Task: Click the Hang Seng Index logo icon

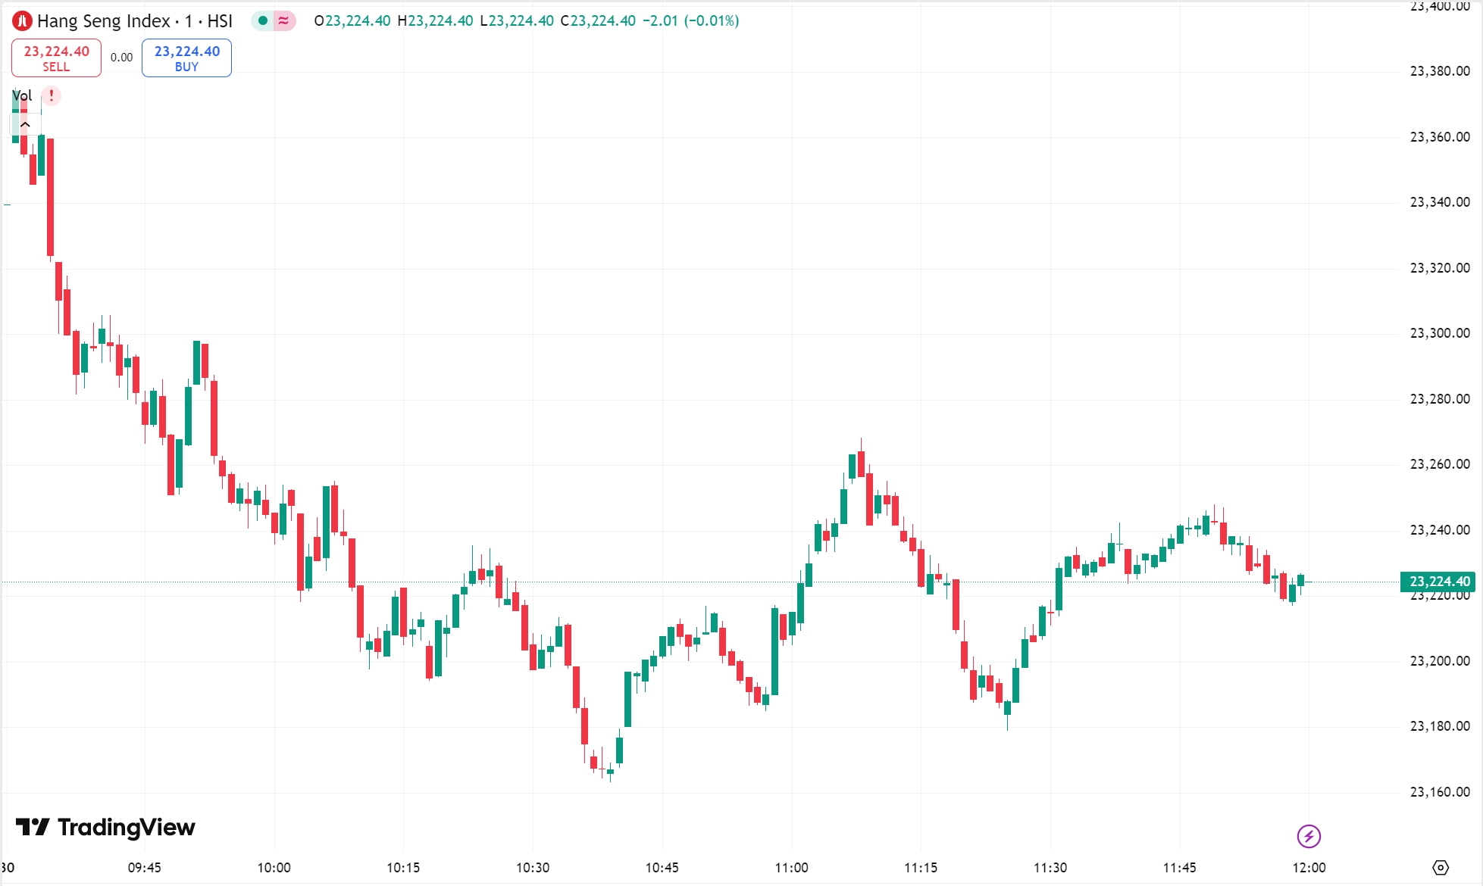Action: (22, 21)
